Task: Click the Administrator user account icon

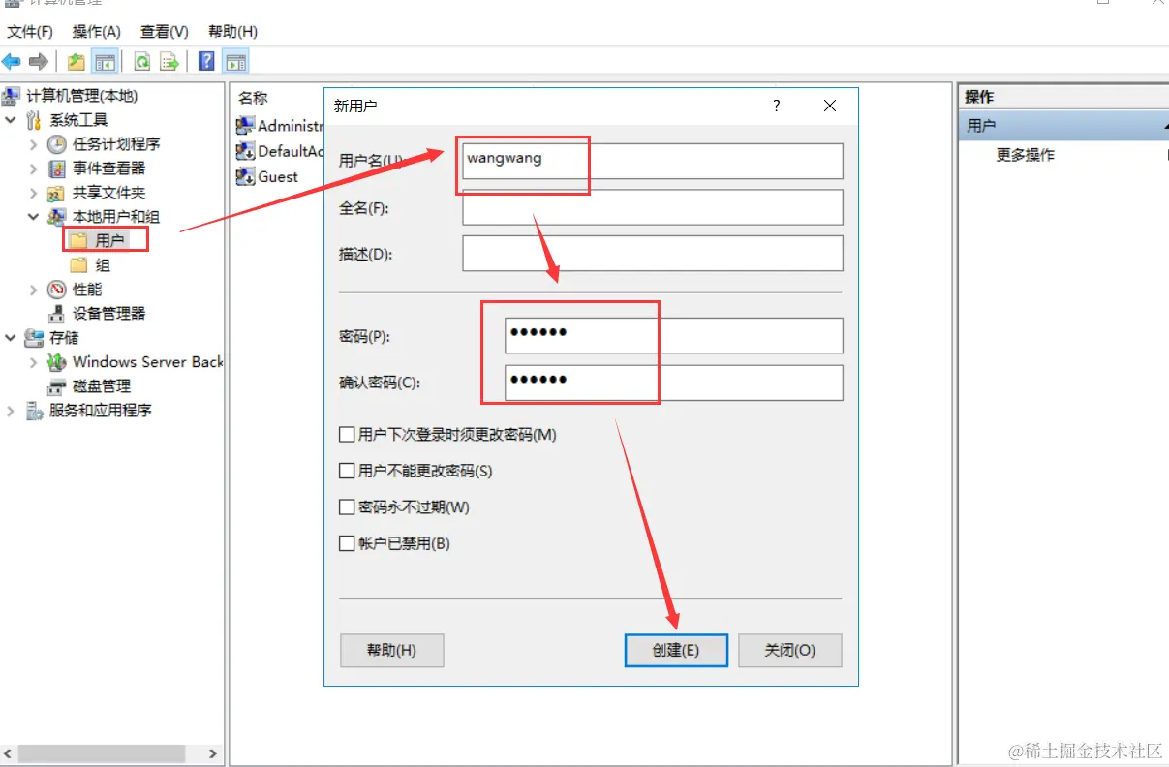Action: click(245, 125)
